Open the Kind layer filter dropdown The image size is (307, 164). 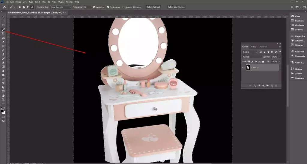tap(249, 52)
